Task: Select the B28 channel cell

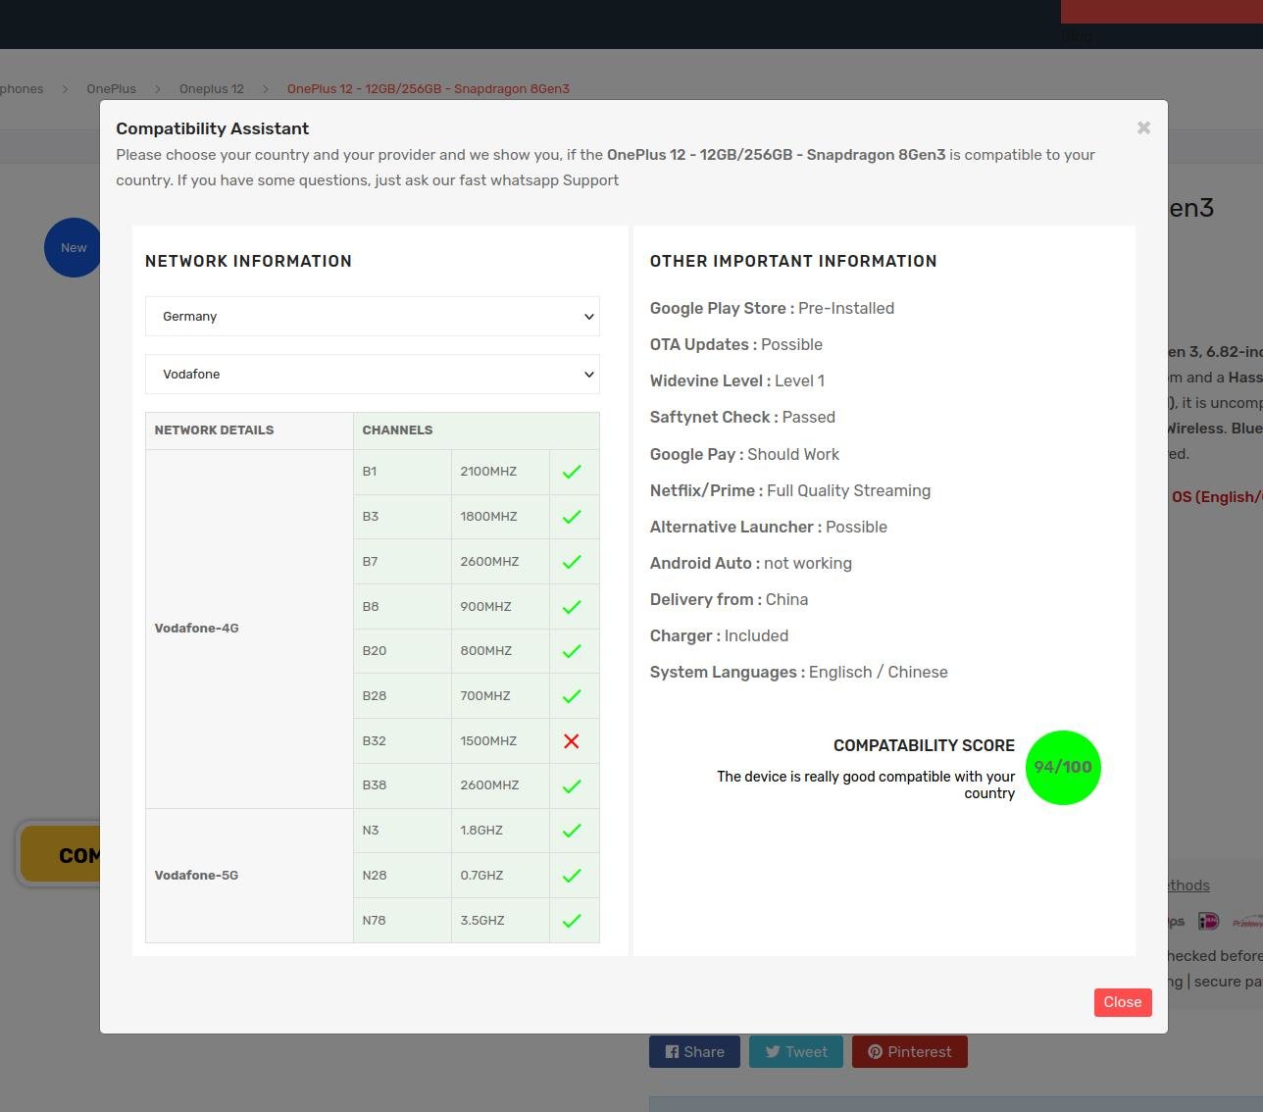Action: (x=402, y=696)
